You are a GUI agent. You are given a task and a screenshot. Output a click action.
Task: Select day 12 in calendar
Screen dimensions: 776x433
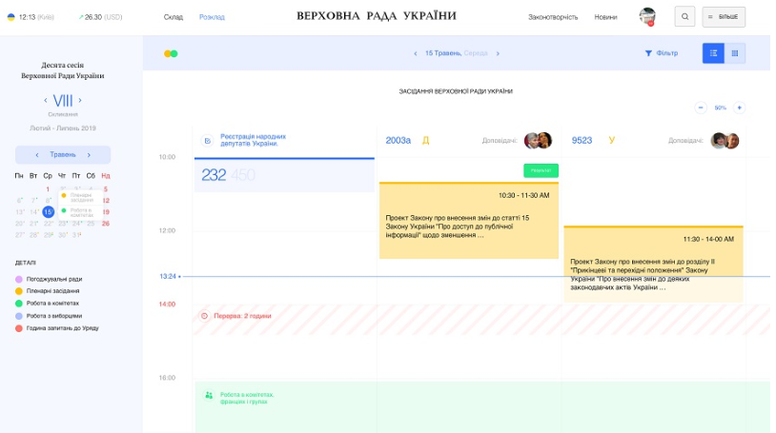click(106, 201)
